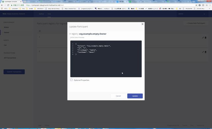Click the Submit Transaction button
This screenshot has height=129, width=212.
coord(14,72)
